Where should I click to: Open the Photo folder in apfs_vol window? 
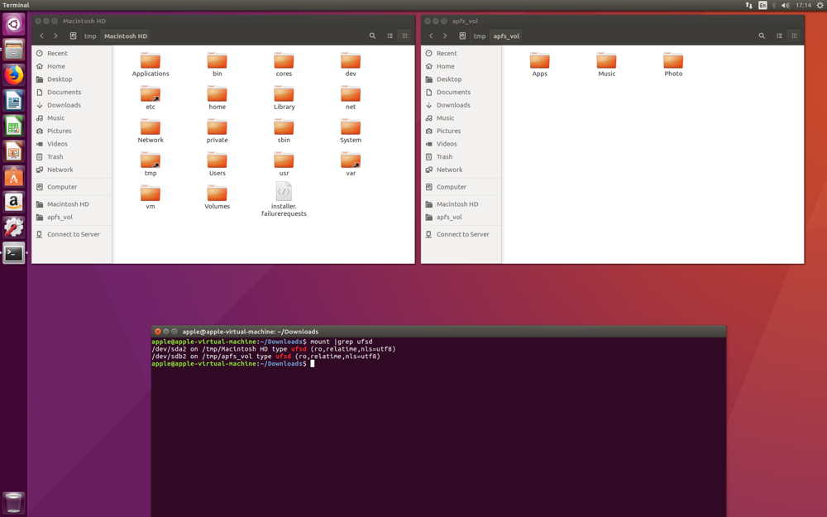pyautogui.click(x=672, y=62)
